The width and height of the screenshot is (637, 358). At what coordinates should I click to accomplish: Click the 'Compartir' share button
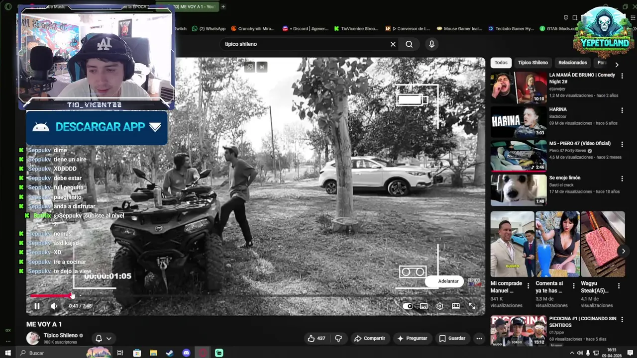(x=370, y=339)
